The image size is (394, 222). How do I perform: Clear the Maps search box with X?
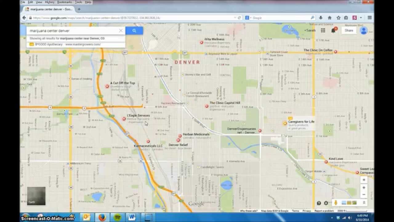[121, 31]
